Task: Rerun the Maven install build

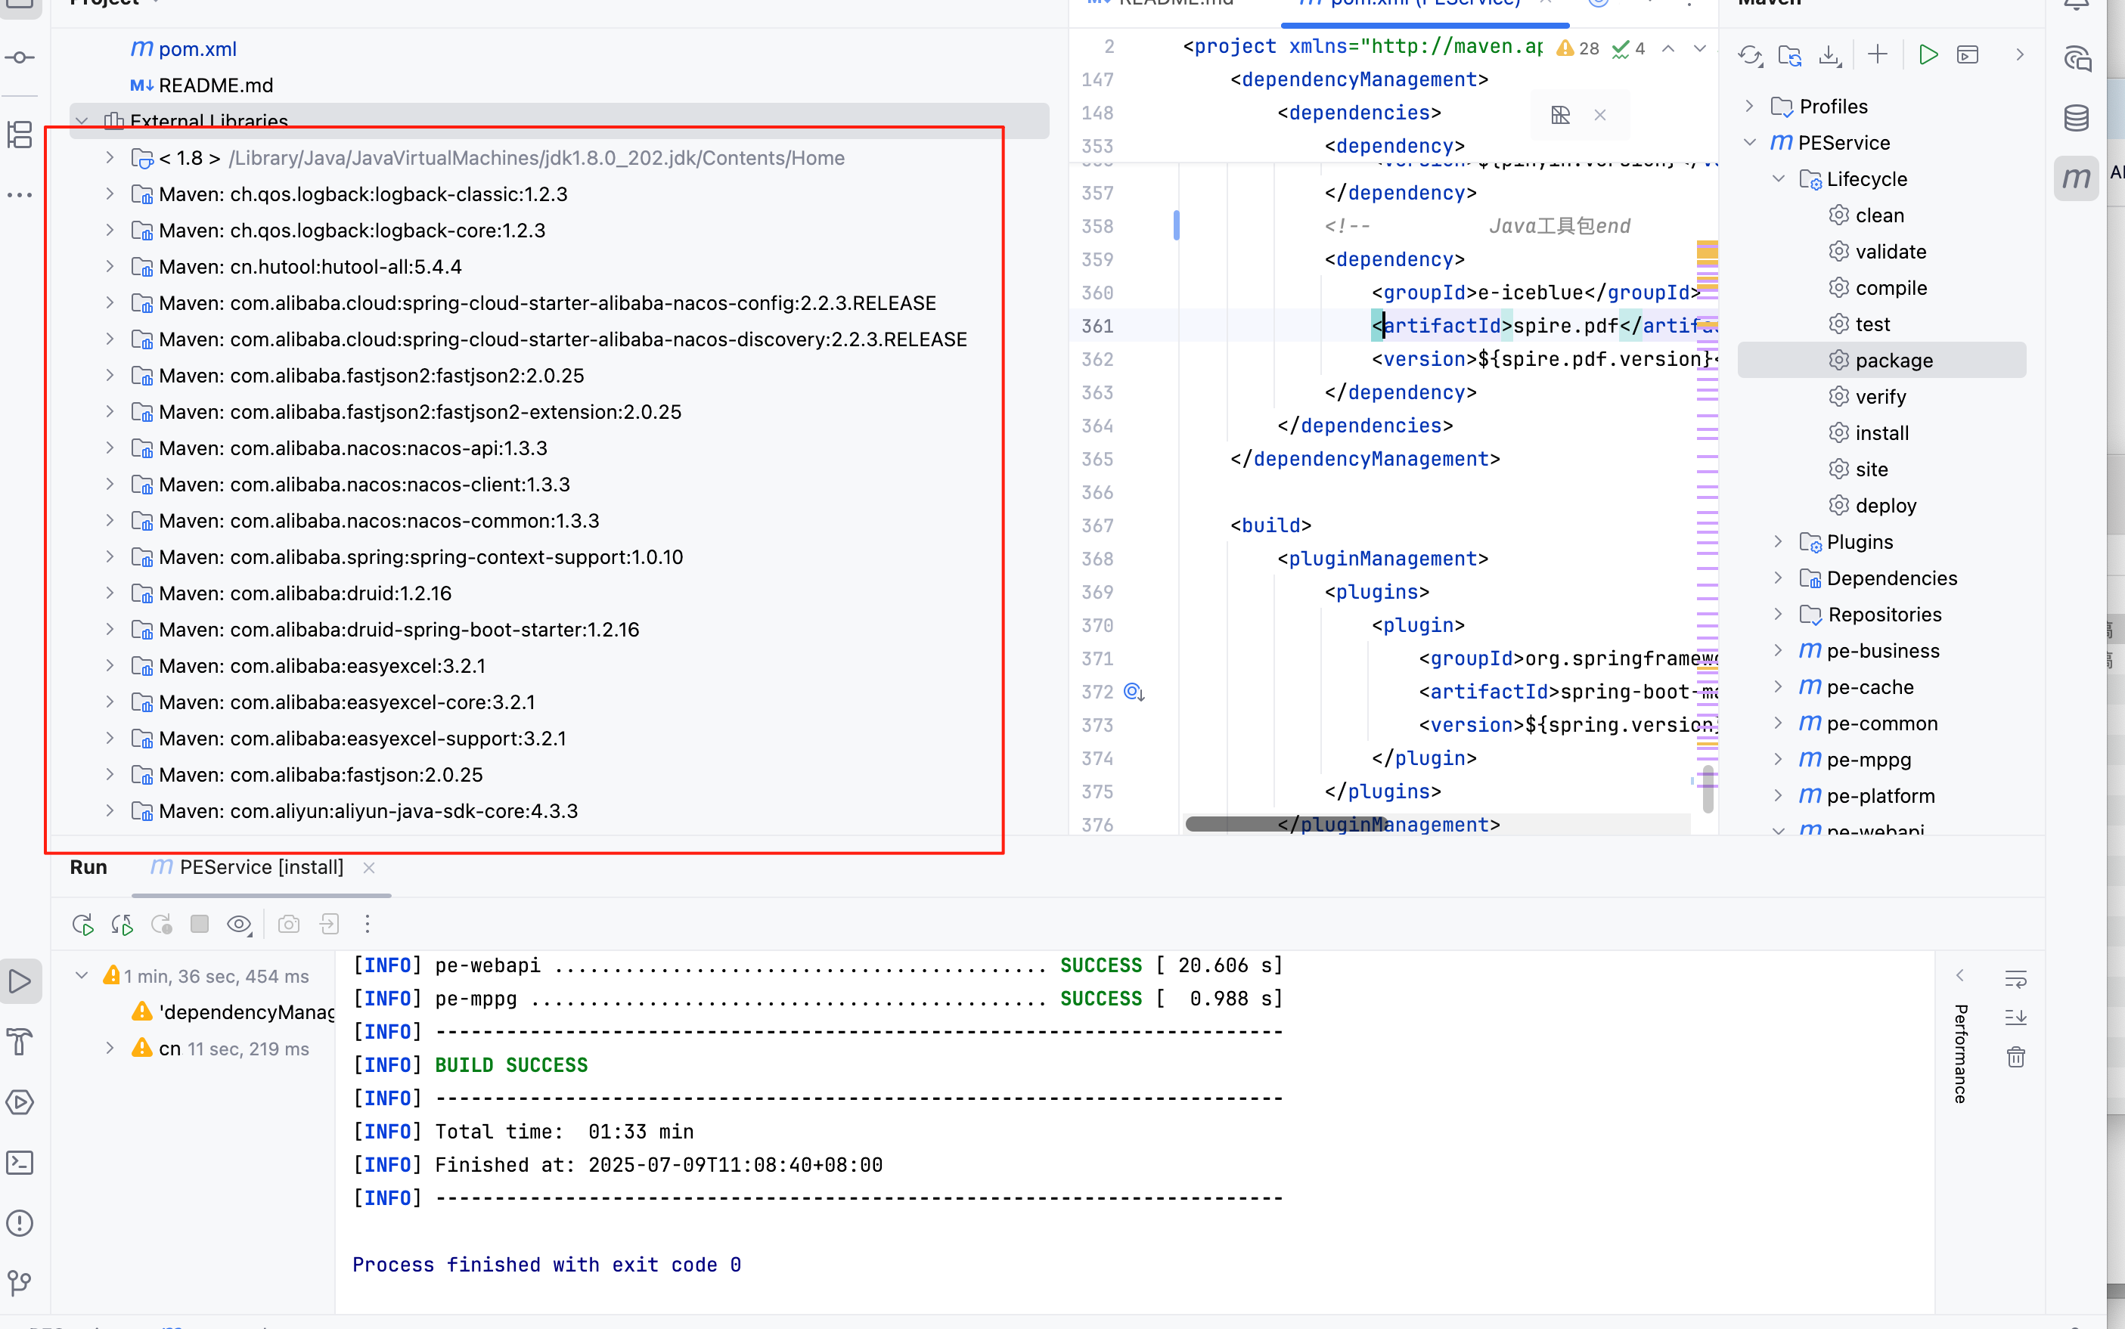Action: (x=82, y=924)
